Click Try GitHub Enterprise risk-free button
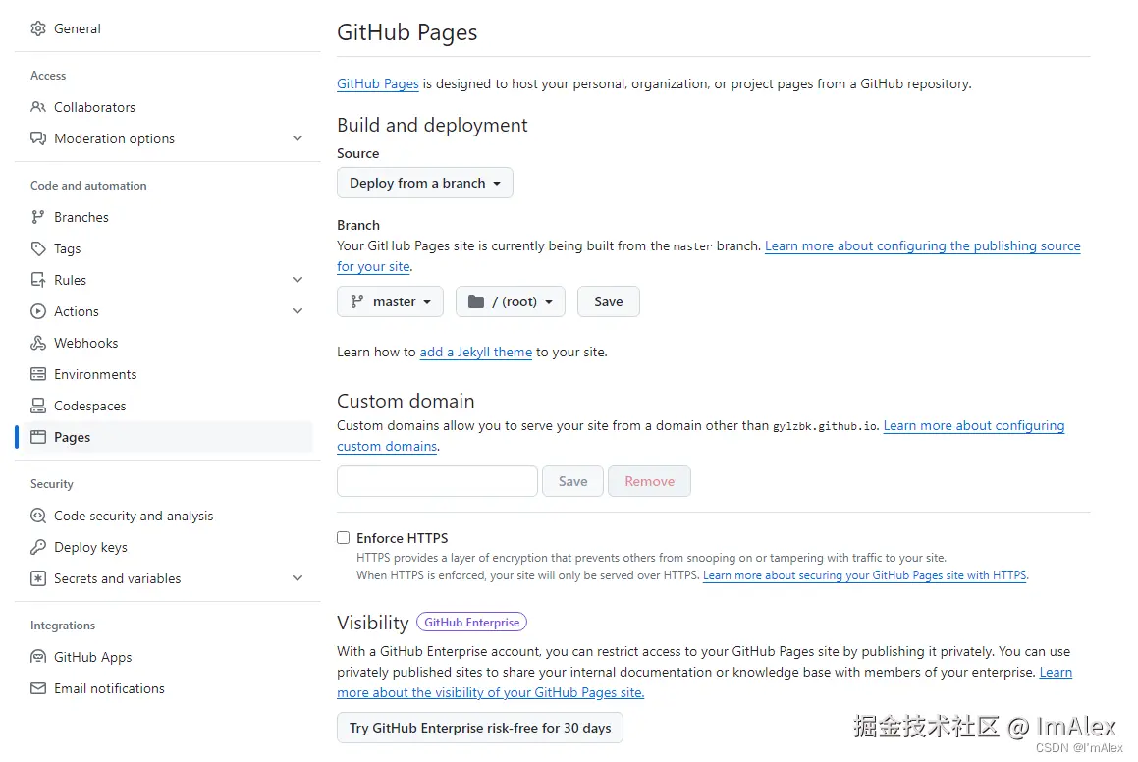The image size is (1138, 762). [480, 728]
